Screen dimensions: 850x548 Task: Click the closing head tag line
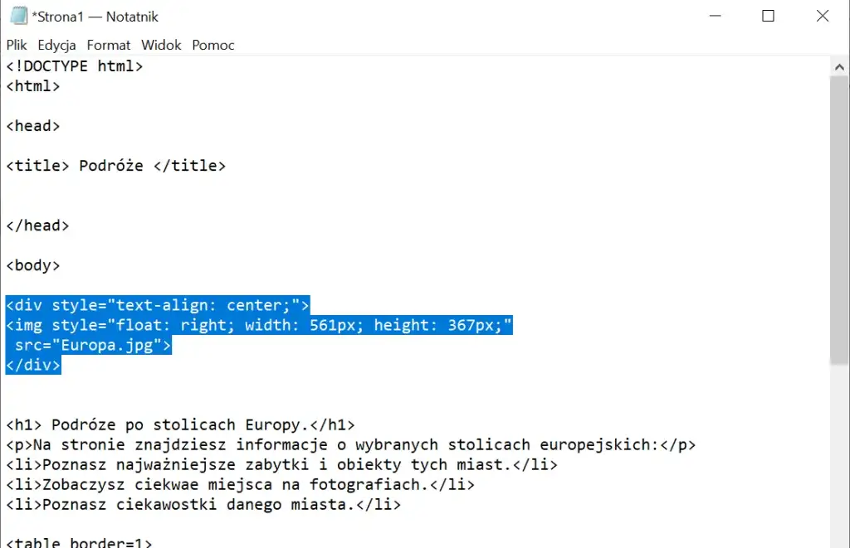[x=37, y=225]
